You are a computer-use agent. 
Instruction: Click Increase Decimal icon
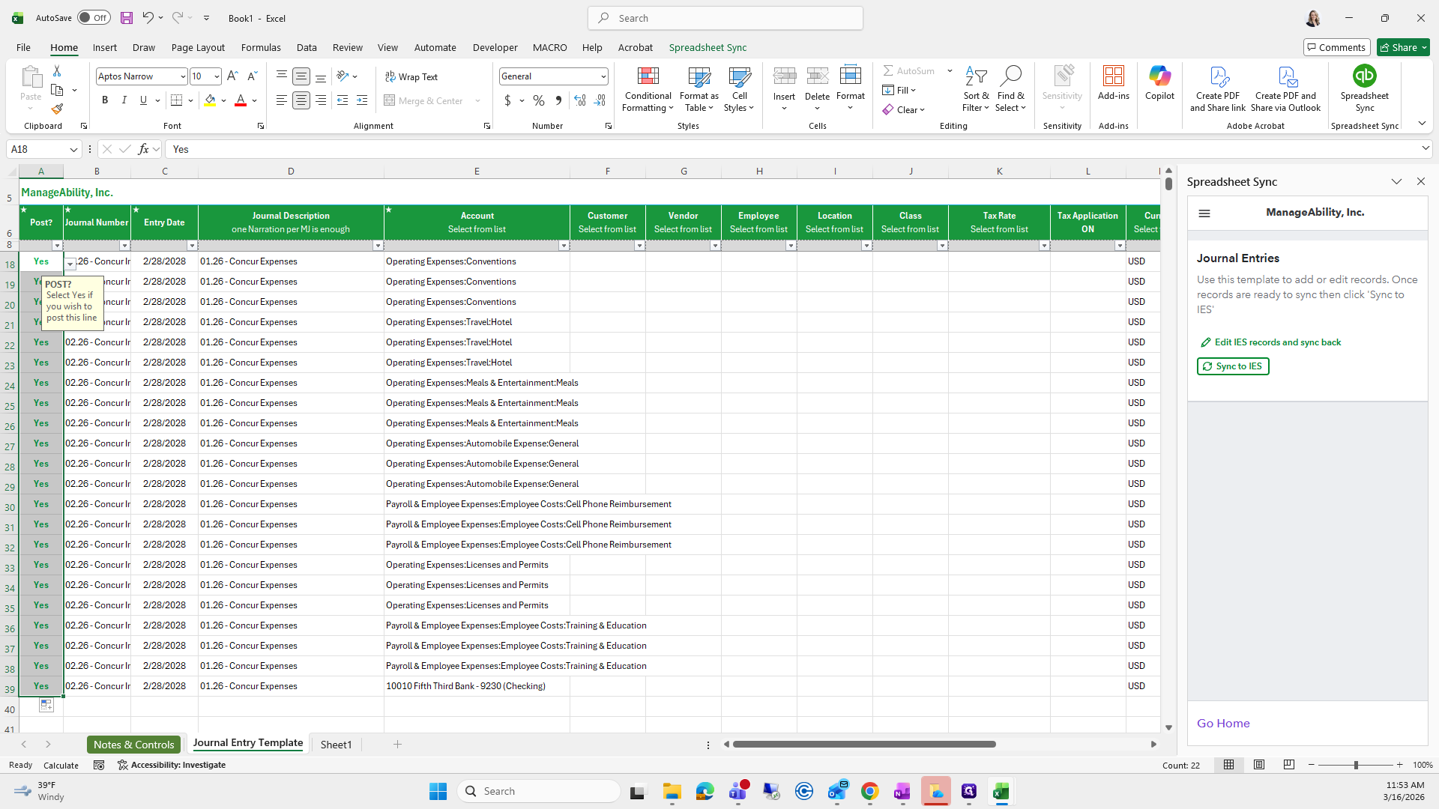(580, 100)
